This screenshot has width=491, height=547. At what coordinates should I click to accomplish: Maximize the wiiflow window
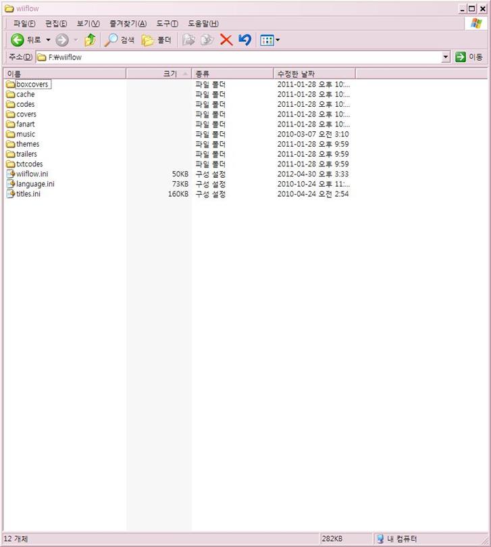pyautogui.click(x=472, y=9)
